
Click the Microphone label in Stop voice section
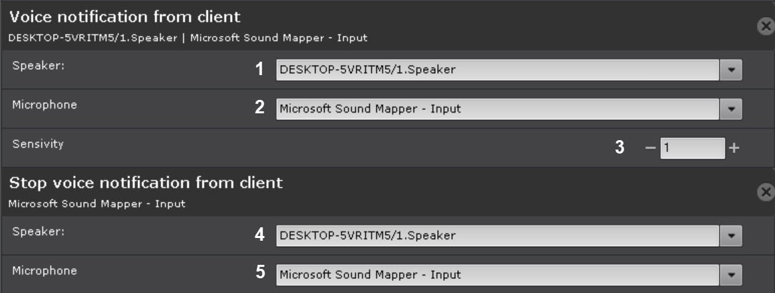tap(44, 271)
